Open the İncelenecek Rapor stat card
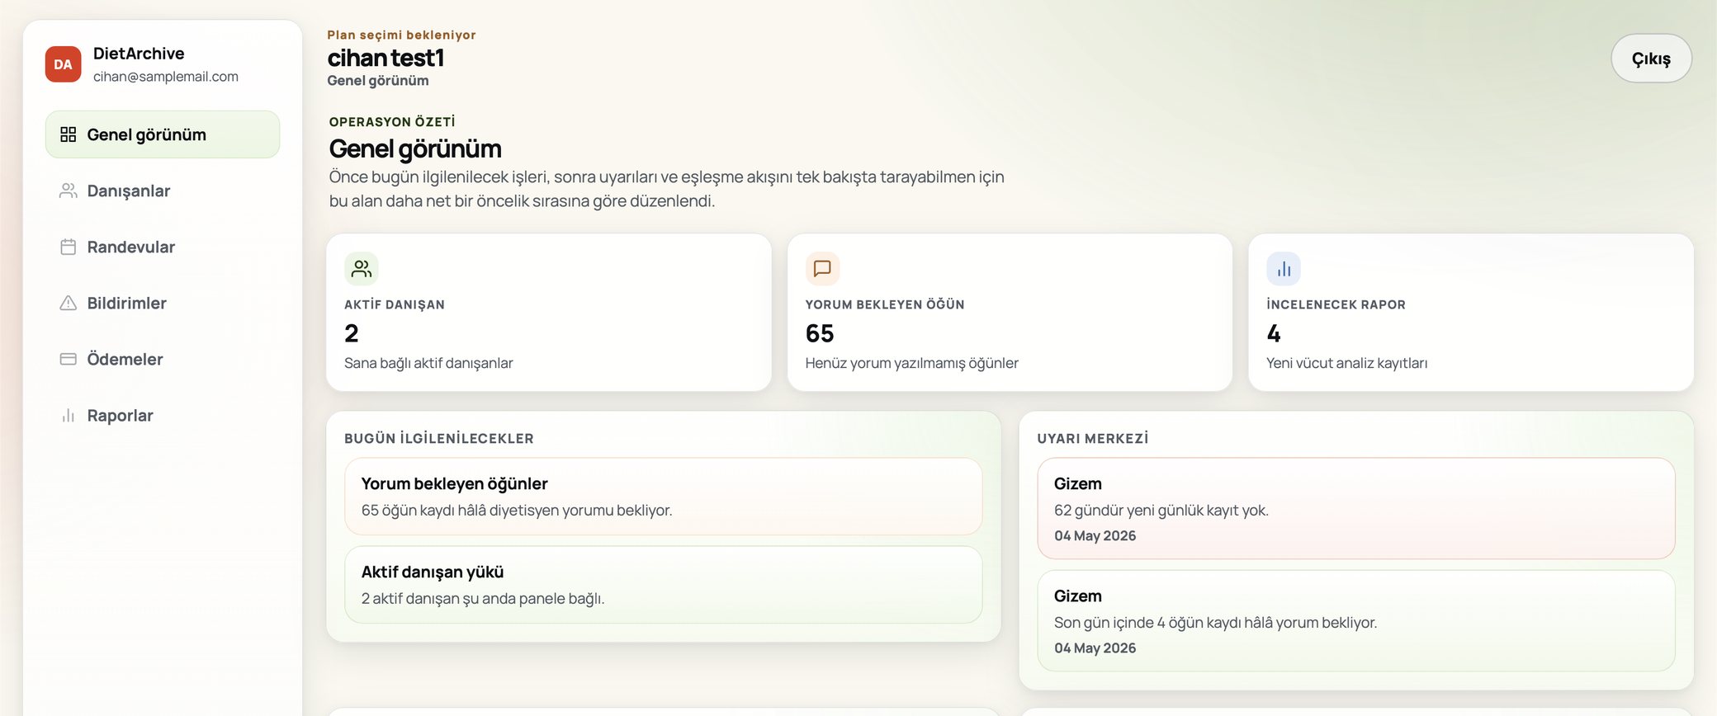Screen dimensions: 1717x716 1471,312
